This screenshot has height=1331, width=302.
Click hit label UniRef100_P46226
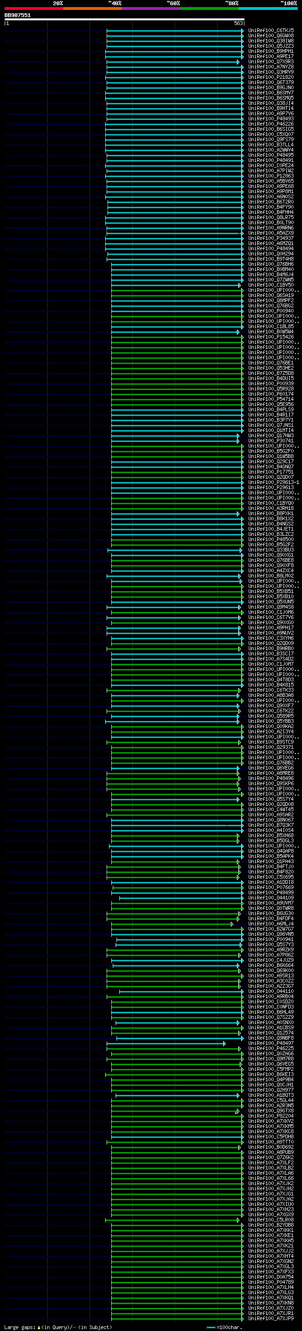271,124
